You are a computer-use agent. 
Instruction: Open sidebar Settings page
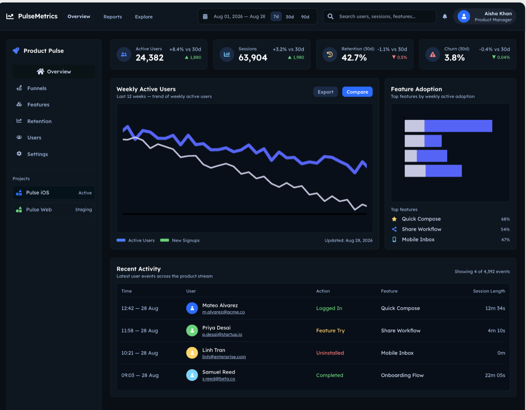click(54, 154)
